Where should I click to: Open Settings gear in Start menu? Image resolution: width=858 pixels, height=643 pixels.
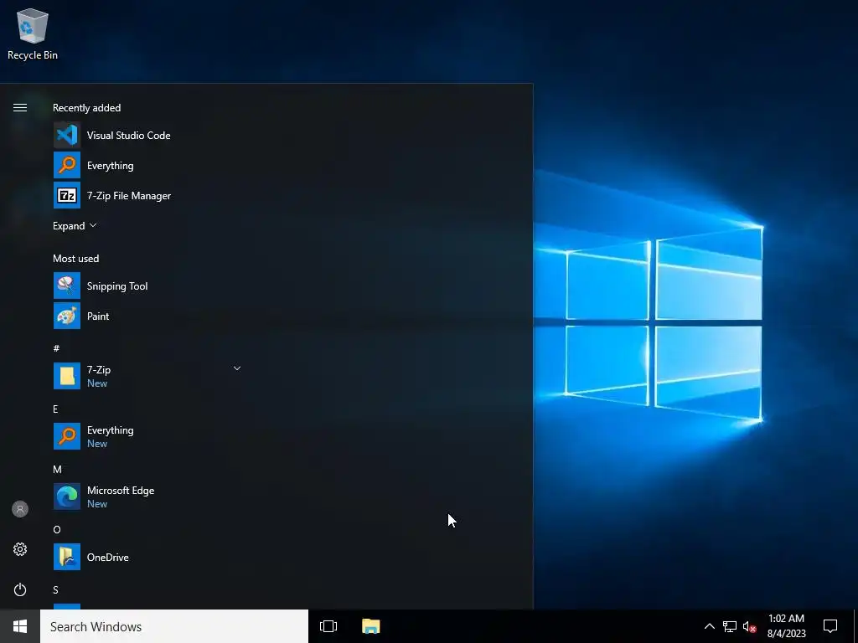[x=20, y=549]
